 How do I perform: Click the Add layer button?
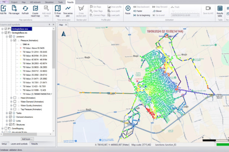(27, 139)
